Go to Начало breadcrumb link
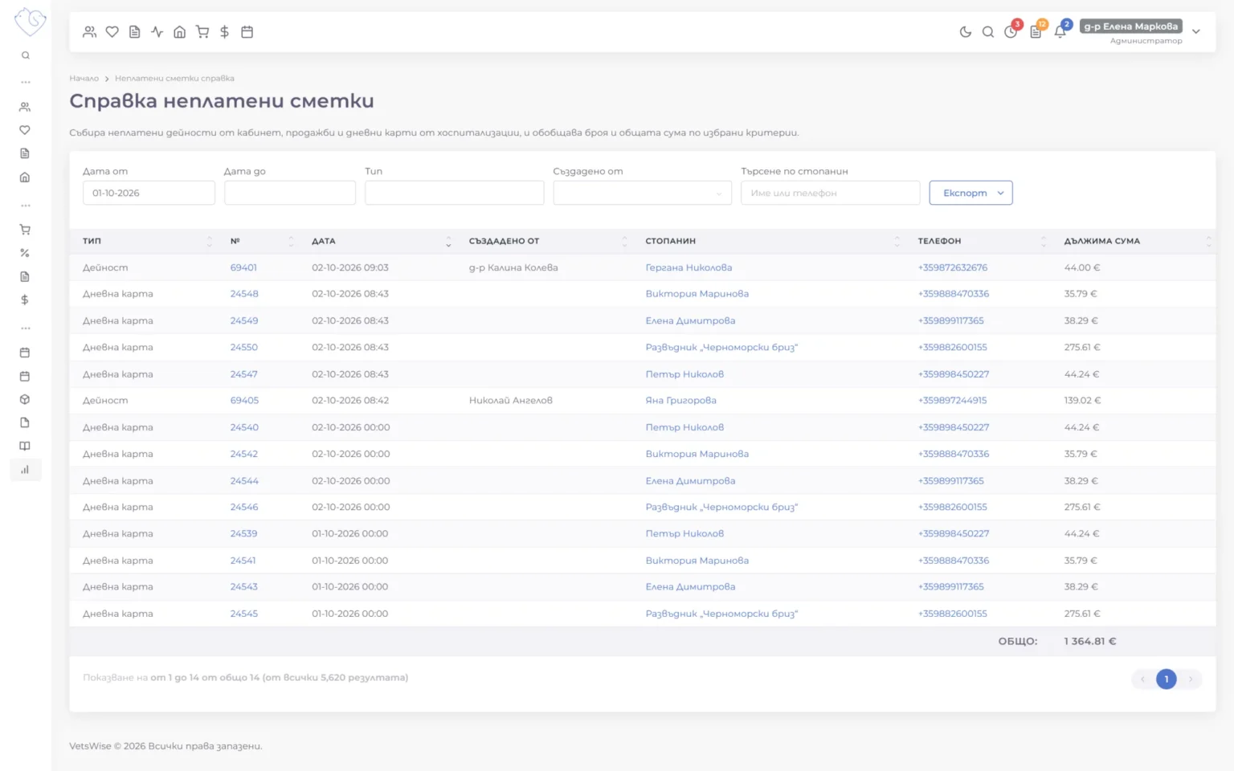The width and height of the screenshot is (1234, 771). pyautogui.click(x=84, y=79)
